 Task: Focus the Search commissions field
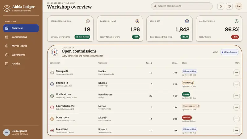click(x=182, y=6)
